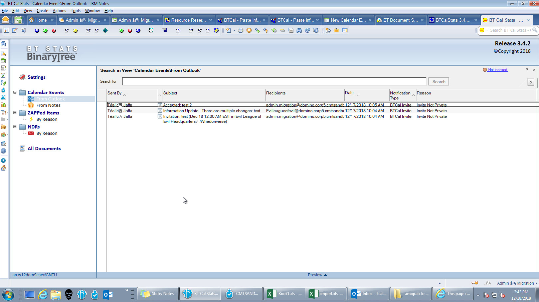Click the copy documents toolbar icon
539x302 pixels.
(291, 30)
